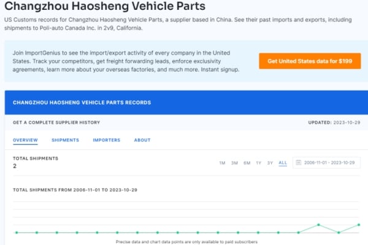Click the Total Shipments label
This screenshot has height=245, width=368.
pos(36,159)
